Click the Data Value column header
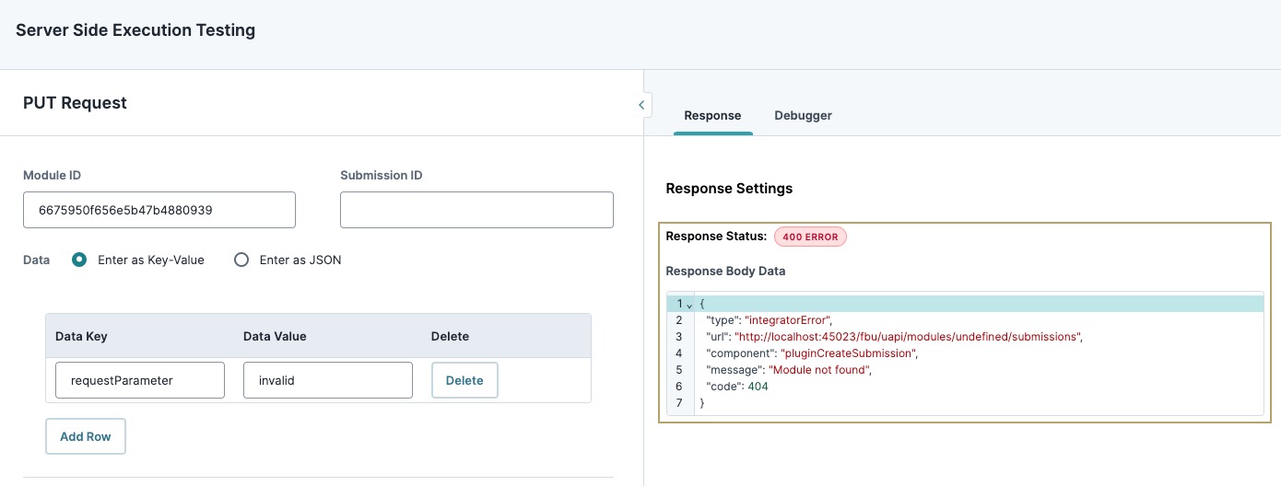The height and width of the screenshot is (486, 1281). 275,336
